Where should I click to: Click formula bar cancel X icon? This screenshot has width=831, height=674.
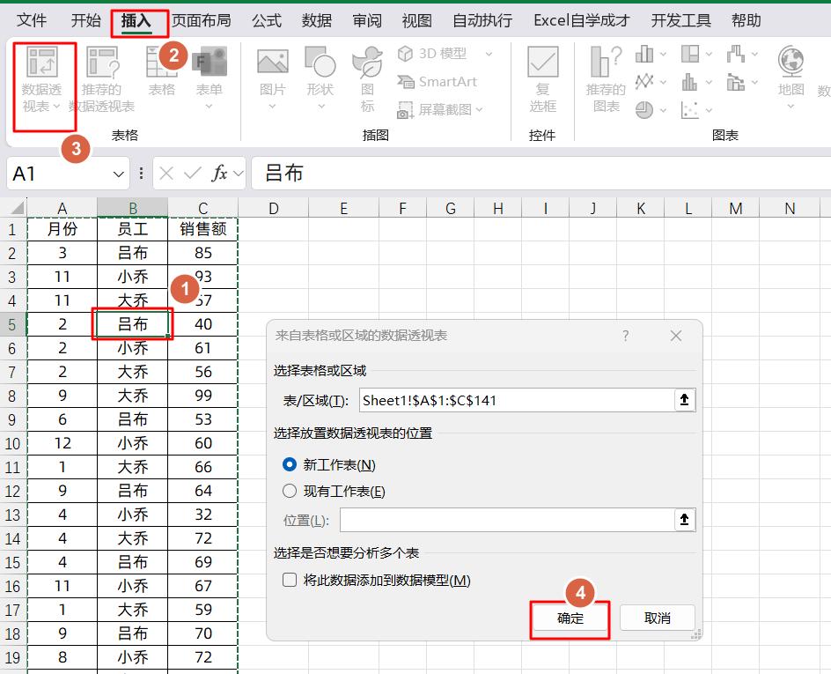(x=166, y=173)
